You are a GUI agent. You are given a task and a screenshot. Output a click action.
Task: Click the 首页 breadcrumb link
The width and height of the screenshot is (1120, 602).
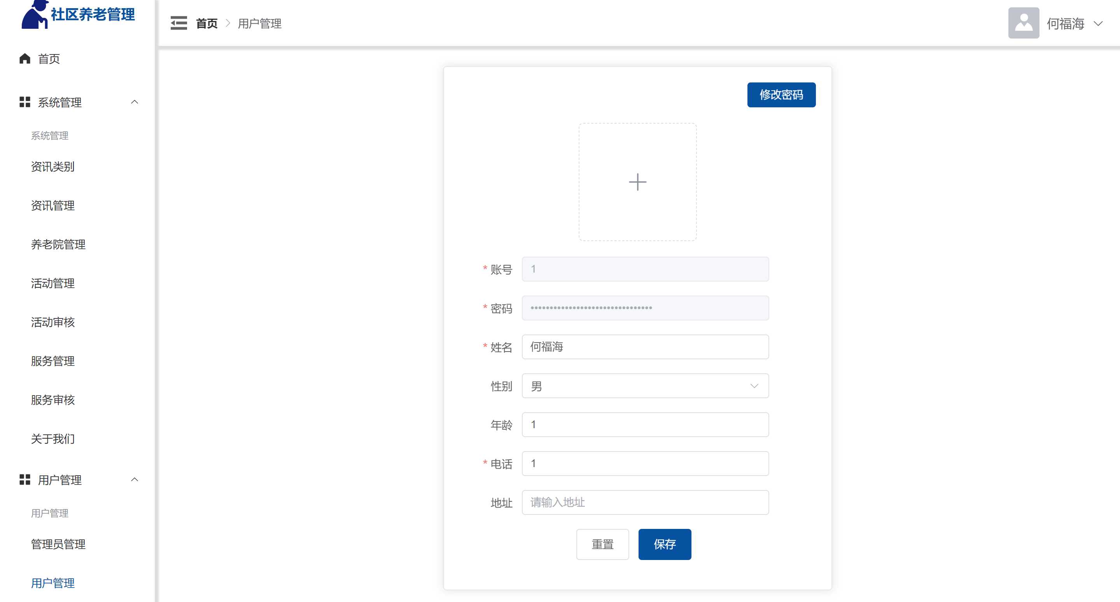coord(206,23)
